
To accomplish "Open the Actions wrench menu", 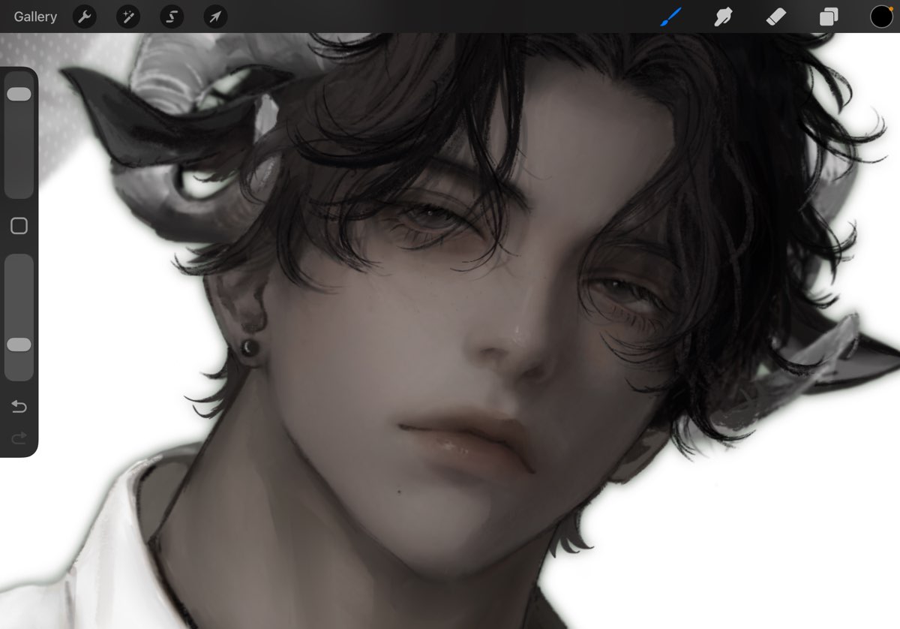I will 85,17.
